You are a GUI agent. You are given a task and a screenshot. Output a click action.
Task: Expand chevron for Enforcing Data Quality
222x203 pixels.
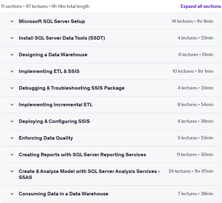(x=12, y=138)
